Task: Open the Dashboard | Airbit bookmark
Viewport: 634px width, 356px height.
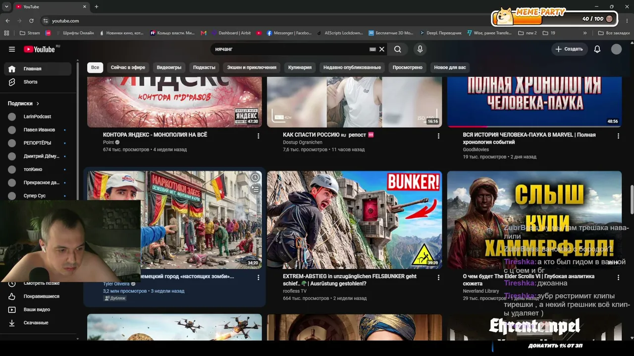Action: click(231, 33)
